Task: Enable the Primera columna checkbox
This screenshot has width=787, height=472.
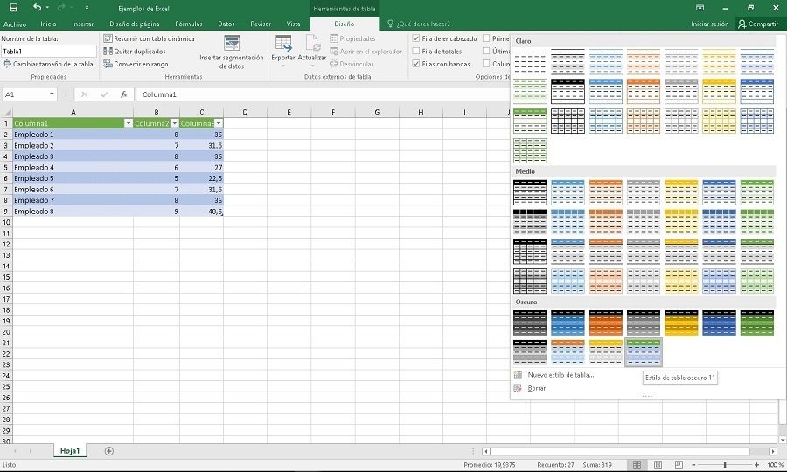Action: (x=486, y=38)
